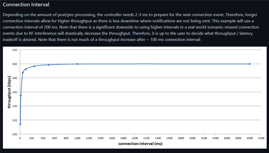
Task: Select the lowest data point near 214 kbps
Action: [x=20, y=124]
